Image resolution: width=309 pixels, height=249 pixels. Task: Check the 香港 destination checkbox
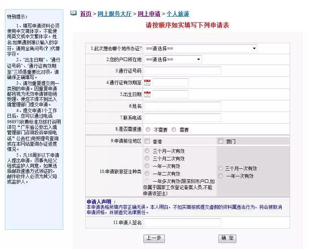click(x=147, y=142)
